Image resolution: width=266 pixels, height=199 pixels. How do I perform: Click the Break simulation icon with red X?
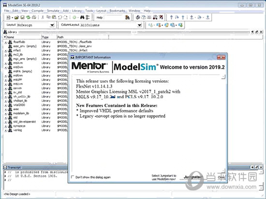(161, 17)
